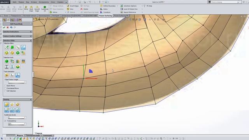Open the Инструменты menu
Image resolution: width=249 pixels, height=140 pixels.
click(x=44, y=2)
